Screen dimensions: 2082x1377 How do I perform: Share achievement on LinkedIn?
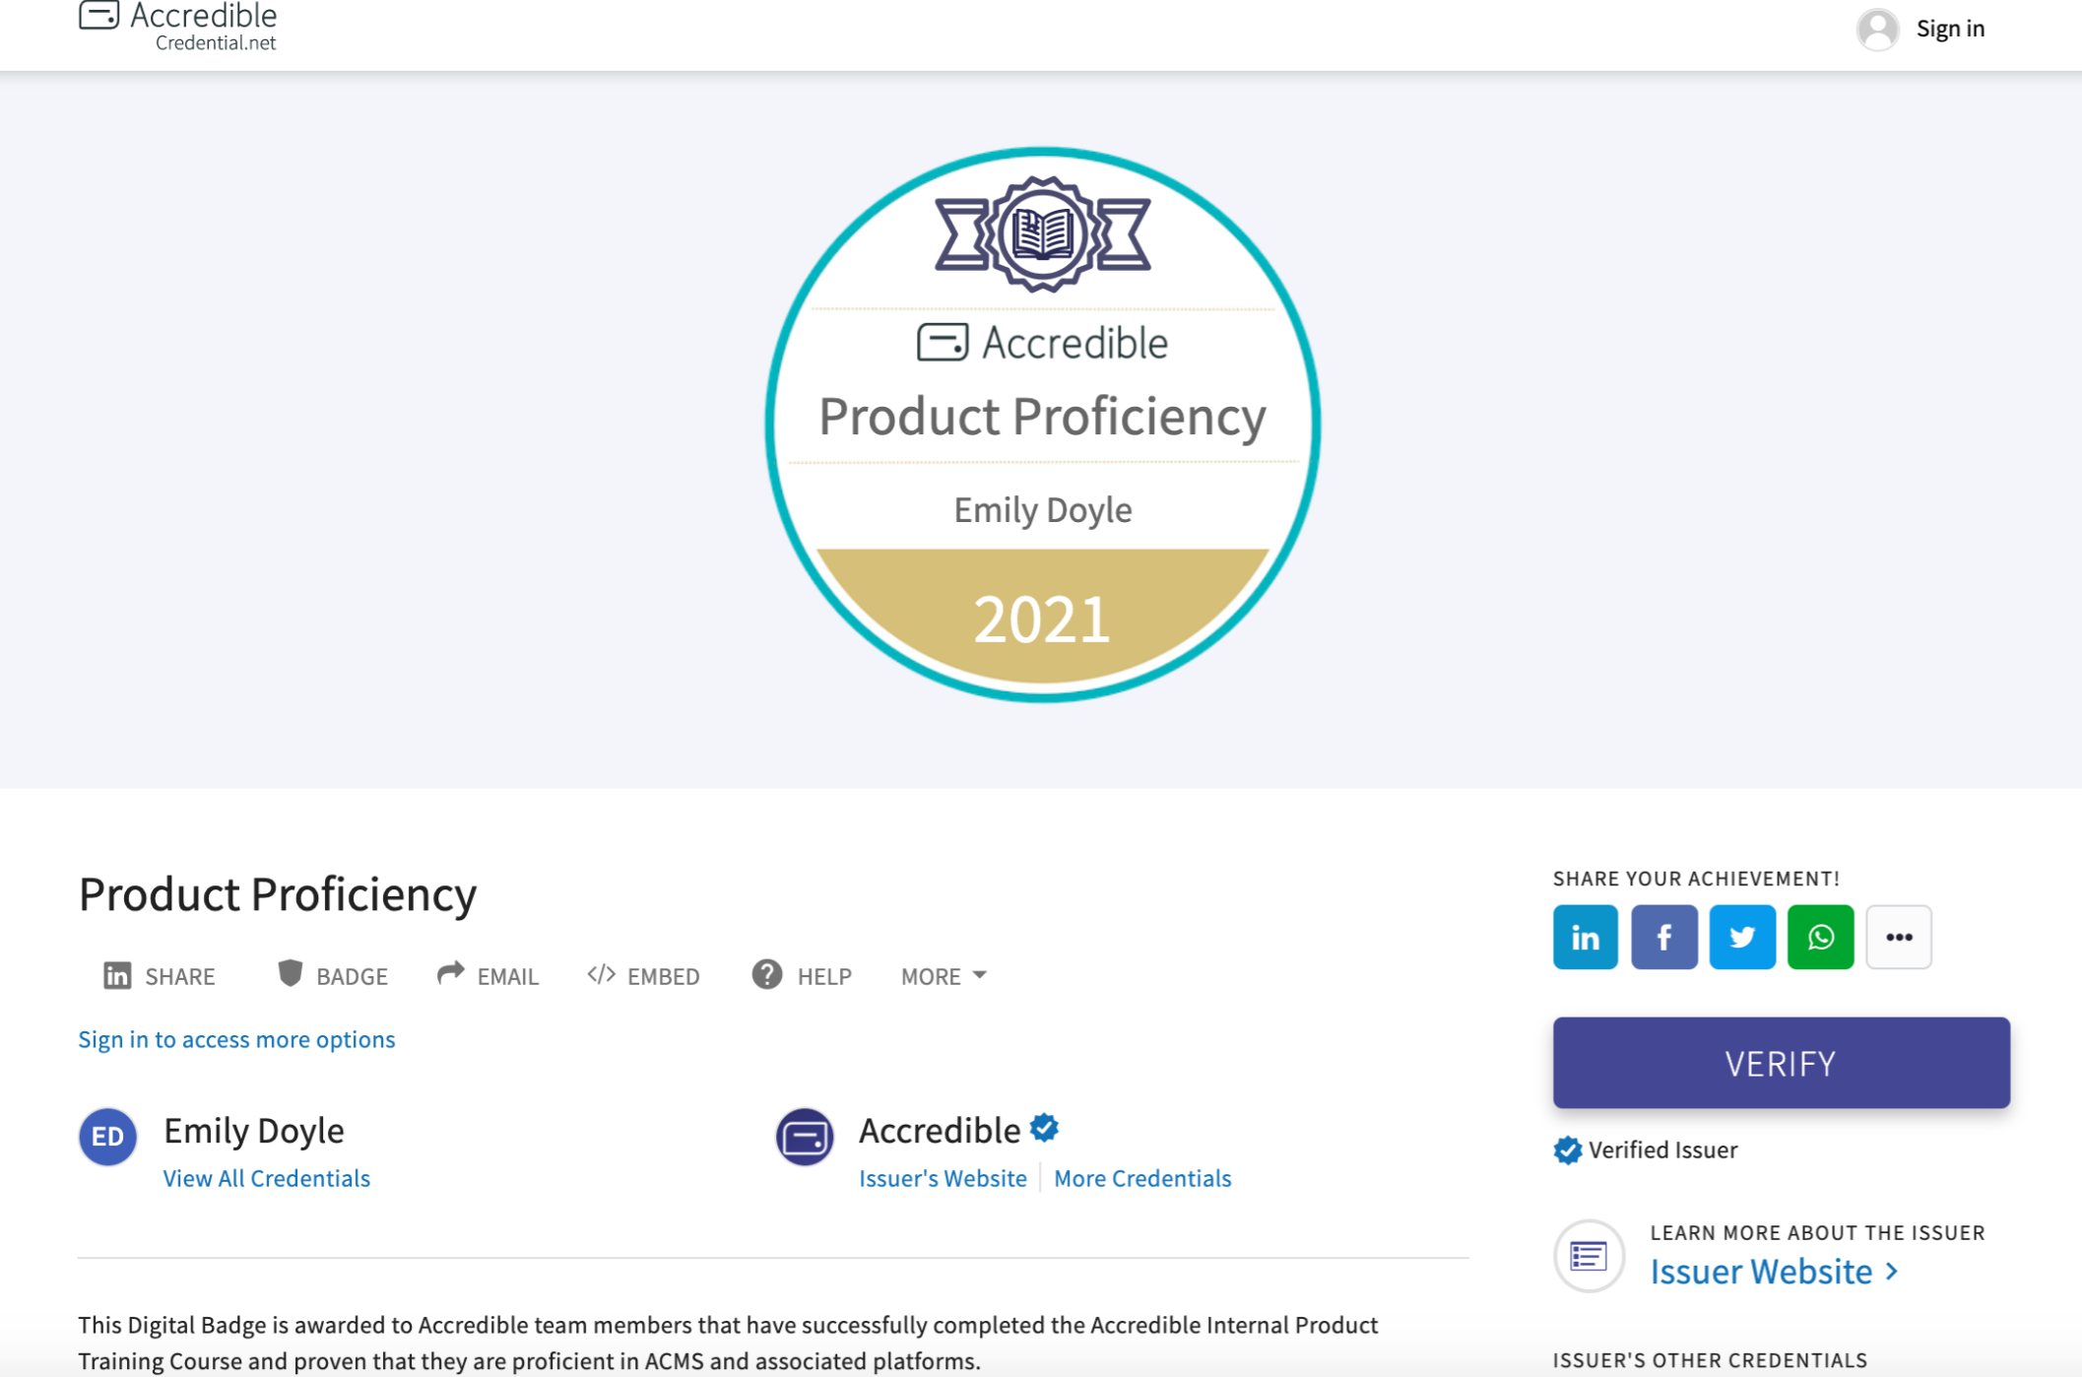click(1585, 937)
